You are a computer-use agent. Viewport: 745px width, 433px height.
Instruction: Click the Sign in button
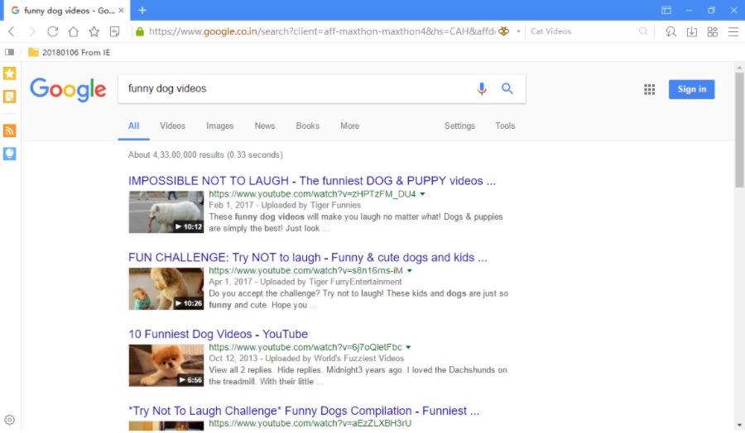[x=691, y=89]
